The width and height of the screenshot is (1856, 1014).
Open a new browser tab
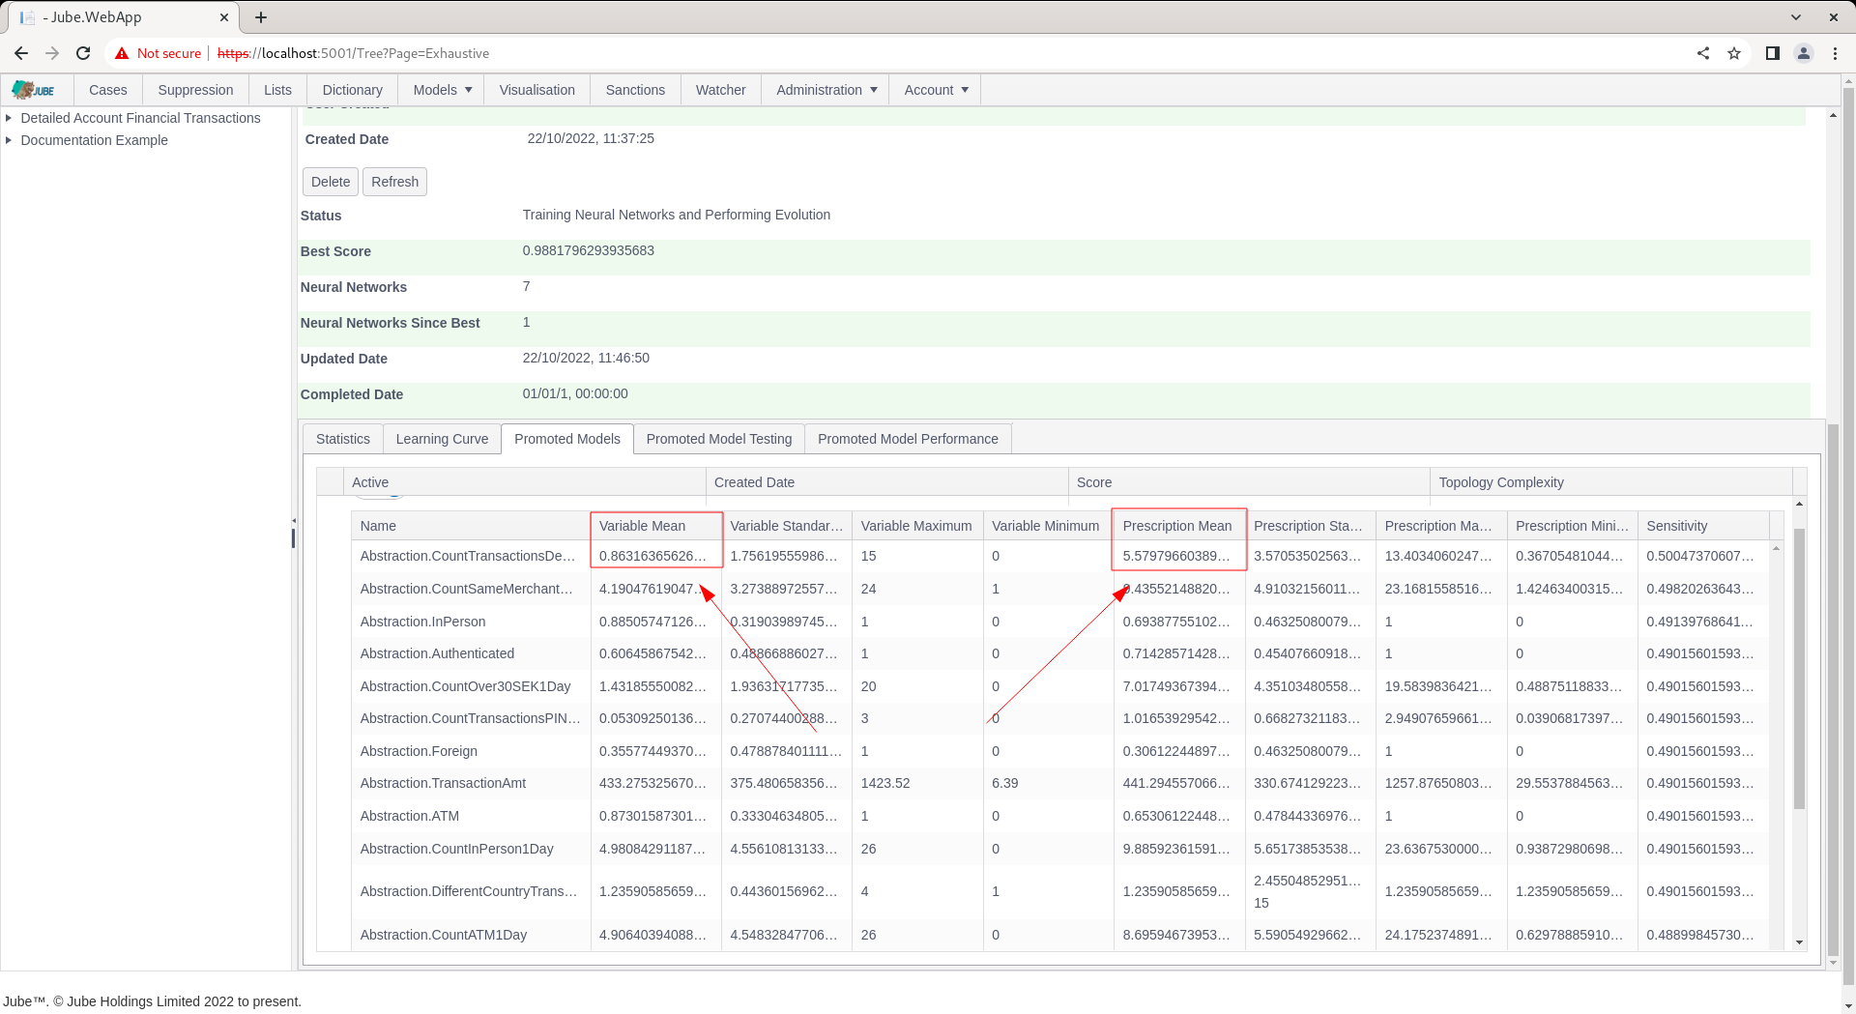261,17
